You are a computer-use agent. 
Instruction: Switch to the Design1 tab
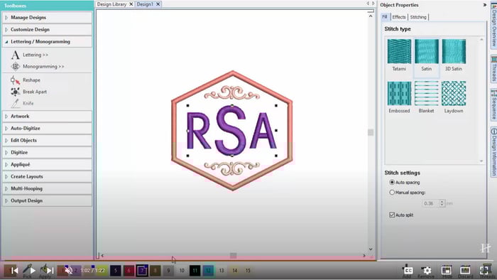pyautogui.click(x=145, y=4)
